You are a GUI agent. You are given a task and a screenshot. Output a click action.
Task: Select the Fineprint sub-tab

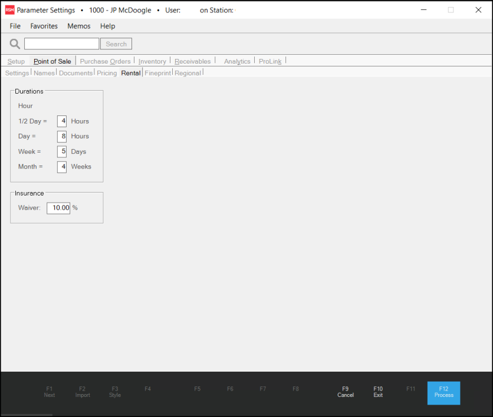[x=157, y=73]
